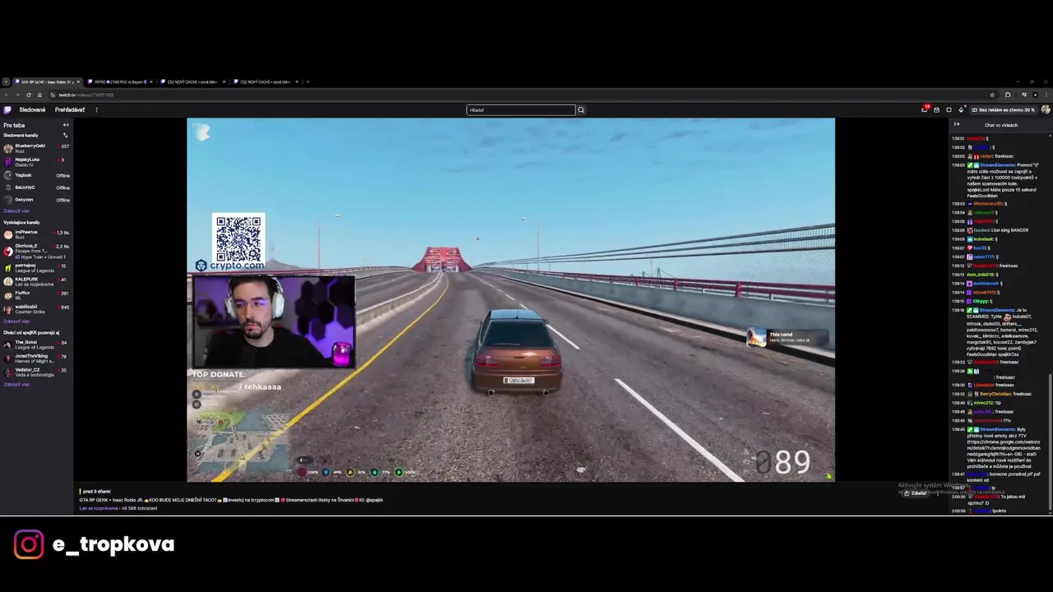This screenshot has height=592, width=1053.
Task: Open KALEPURK's channel
Action: (x=36, y=281)
